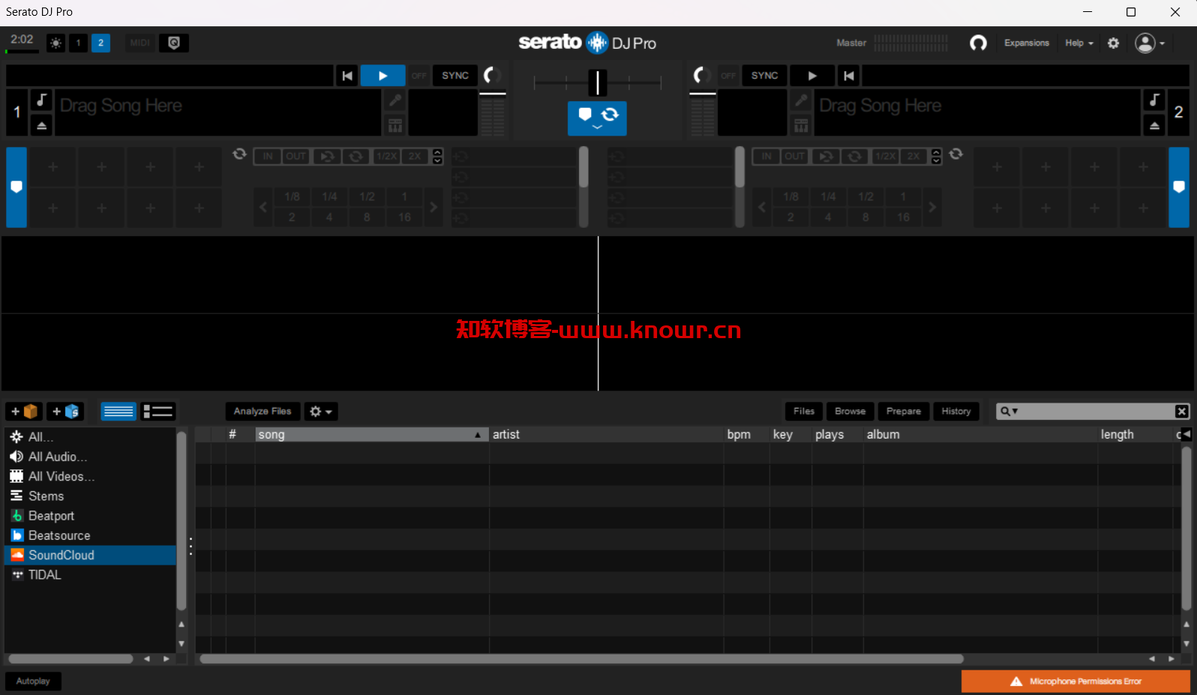Click deck 1 music note key icon
Image resolution: width=1197 pixels, height=695 pixels.
(42, 100)
